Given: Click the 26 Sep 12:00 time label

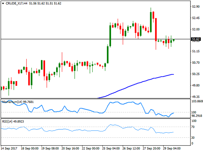Looking at the screenshot, I should (131, 148).
